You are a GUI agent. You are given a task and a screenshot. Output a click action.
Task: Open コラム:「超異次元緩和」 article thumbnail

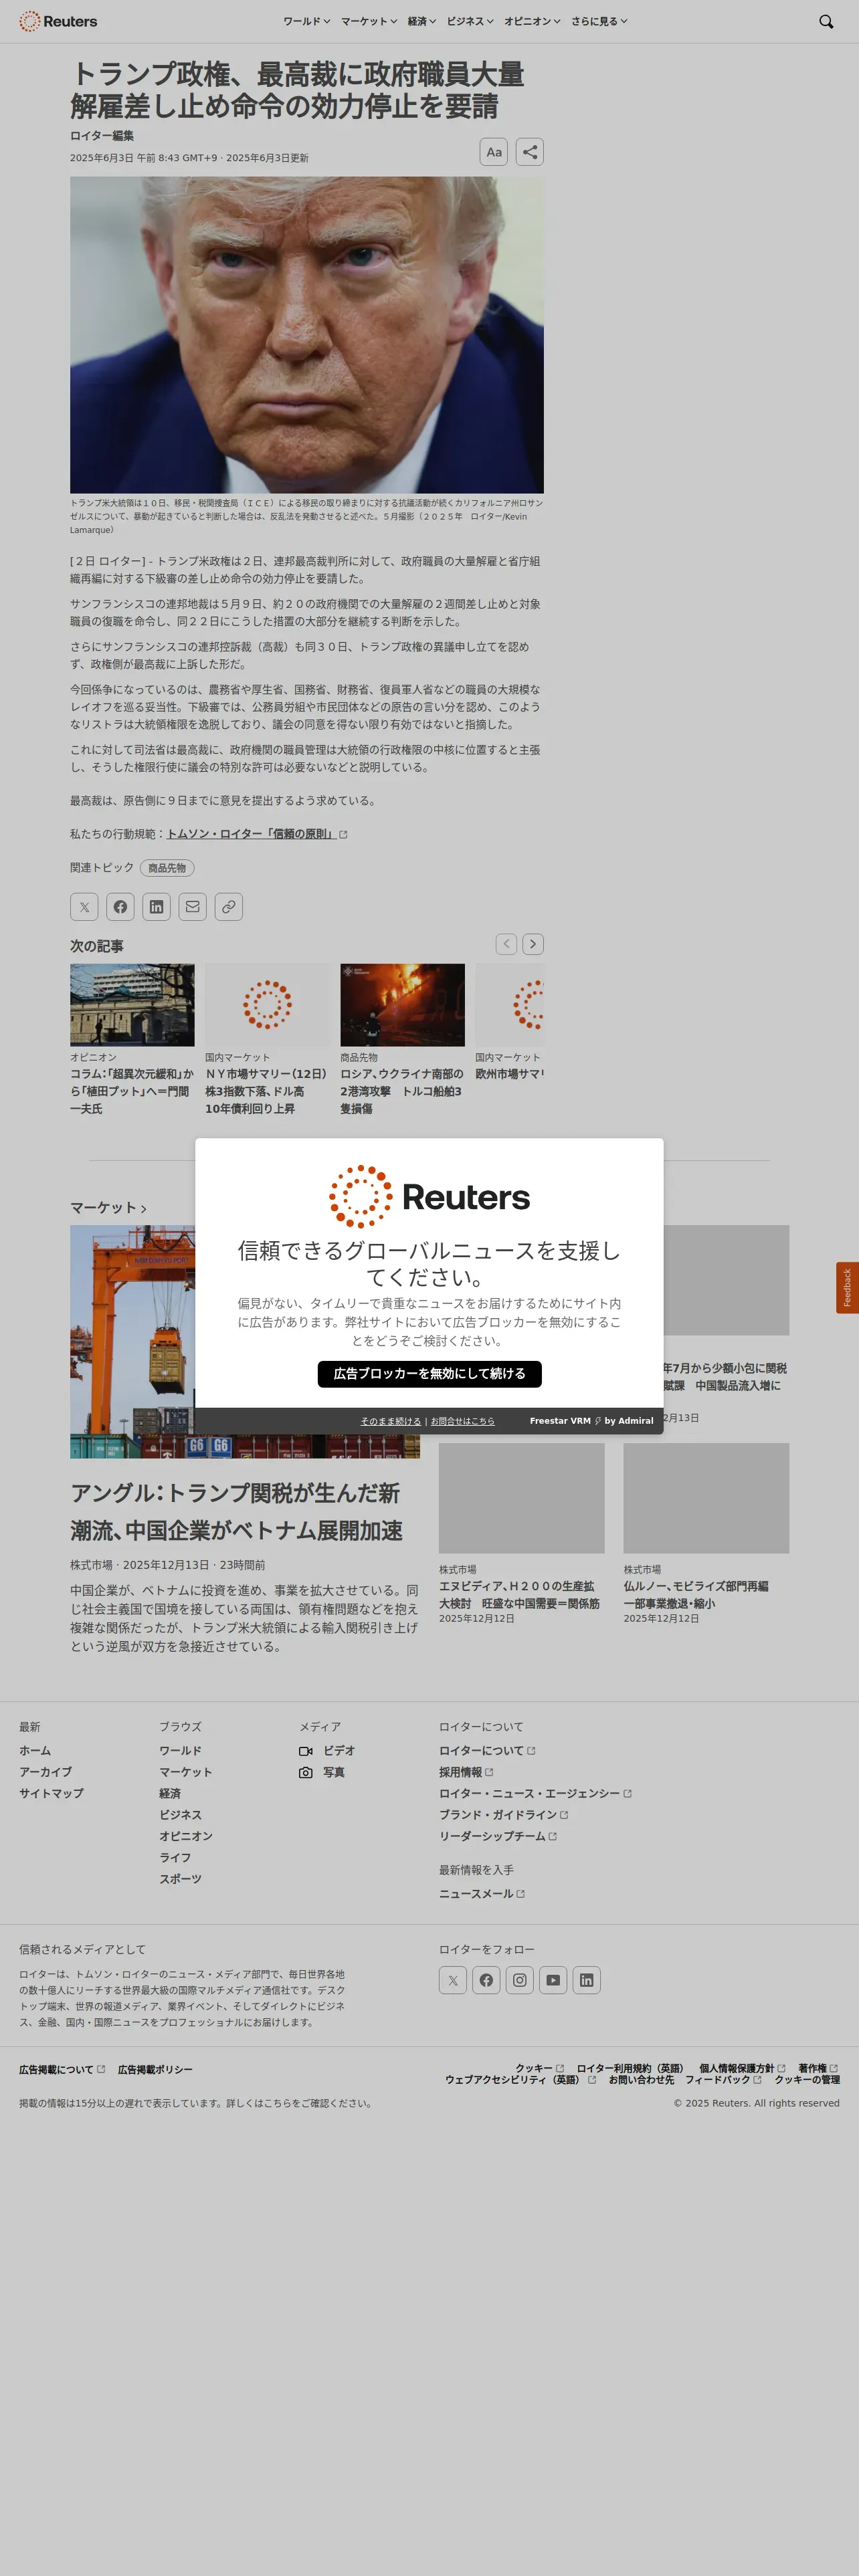pos(132,1005)
